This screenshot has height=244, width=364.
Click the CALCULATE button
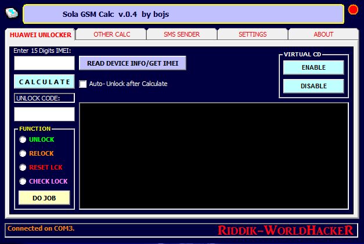point(44,81)
